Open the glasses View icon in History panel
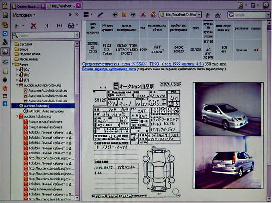The width and height of the screenshot is (272, 203). (x=71, y=26)
